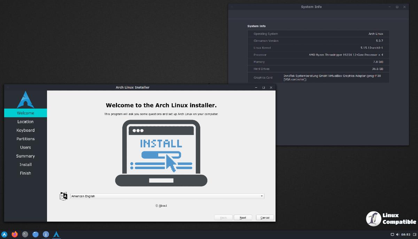Viewport: 418px width, 239px height.
Task: Open the Arch Linux start menu
Action: click(4, 234)
